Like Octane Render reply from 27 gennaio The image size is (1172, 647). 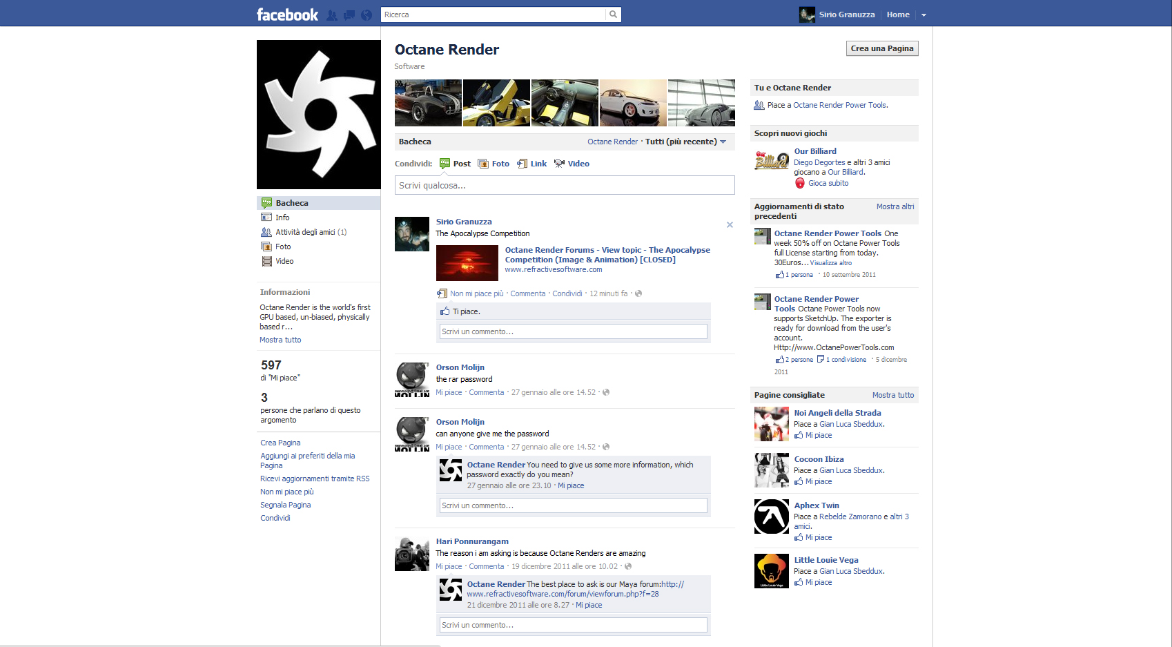coord(571,485)
